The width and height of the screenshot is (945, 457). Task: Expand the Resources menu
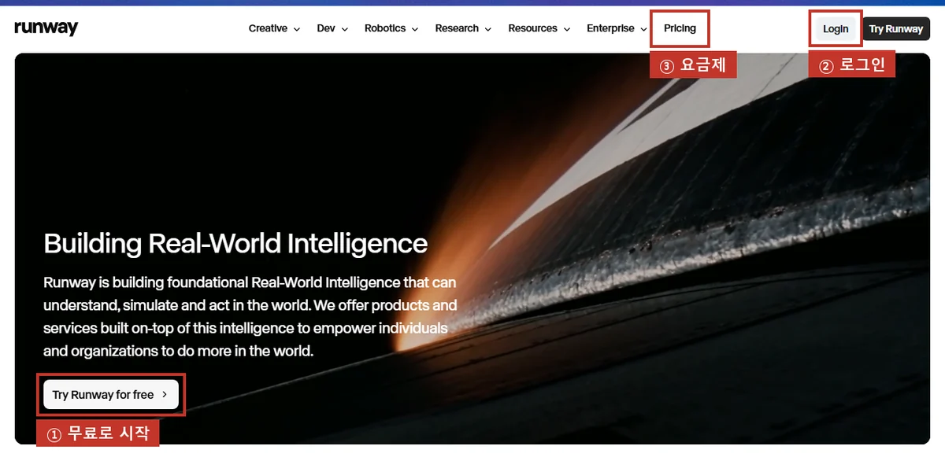pyautogui.click(x=539, y=28)
